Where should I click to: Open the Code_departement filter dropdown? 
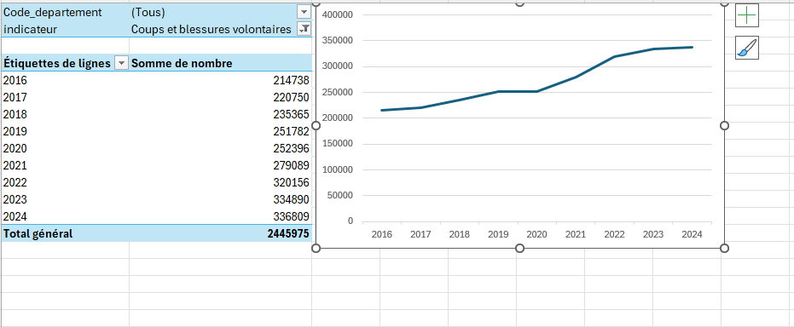(x=304, y=12)
